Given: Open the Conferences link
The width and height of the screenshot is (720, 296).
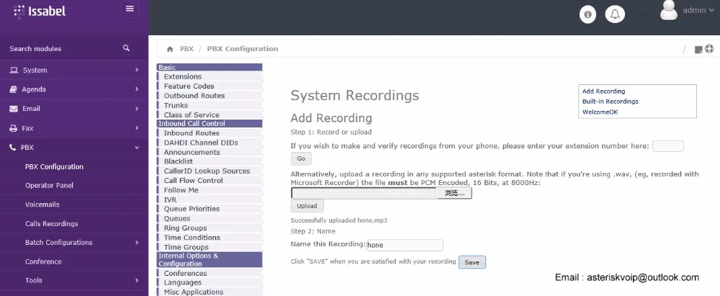Looking at the screenshot, I should [185, 274].
